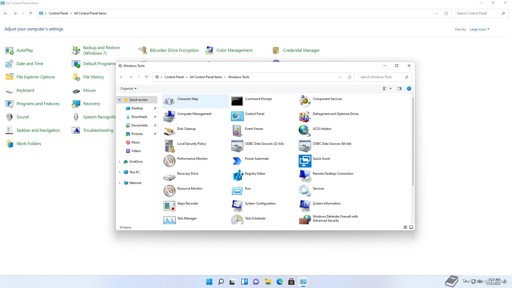Open Performance Monitor icon
The width and height of the screenshot is (512, 288).
pyautogui.click(x=169, y=161)
